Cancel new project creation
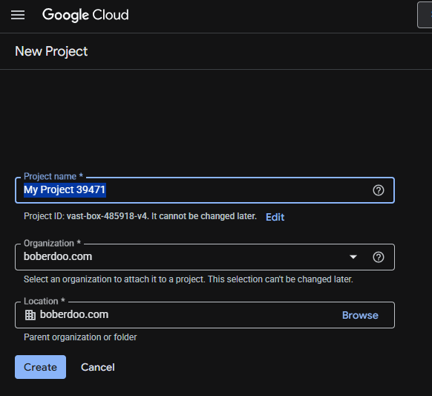This screenshot has width=432, height=396. coord(98,367)
